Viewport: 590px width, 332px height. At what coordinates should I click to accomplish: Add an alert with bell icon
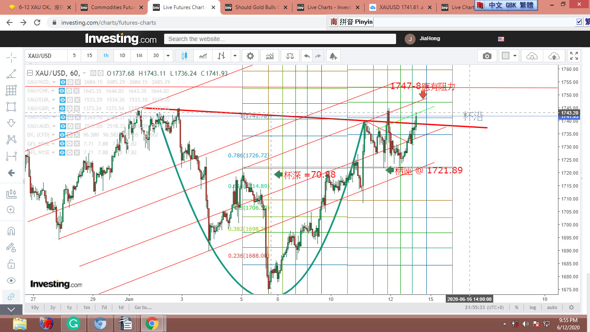[x=333, y=56]
